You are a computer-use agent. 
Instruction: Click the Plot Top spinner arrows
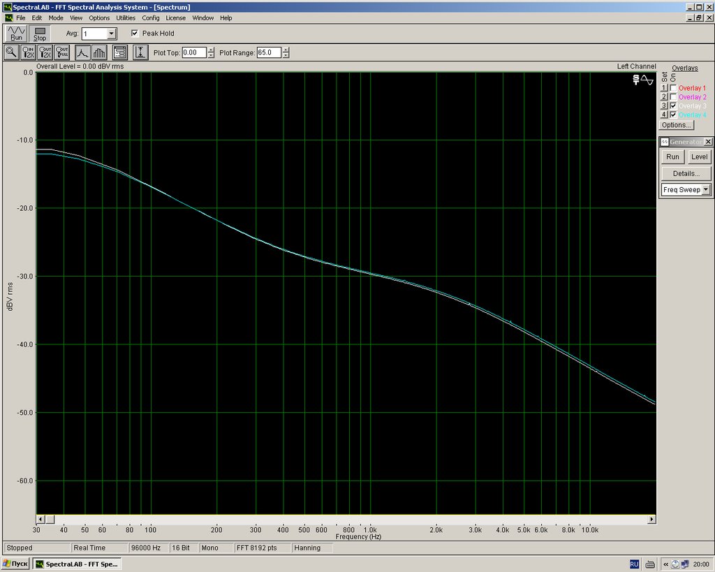pyautogui.click(x=211, y=52)
